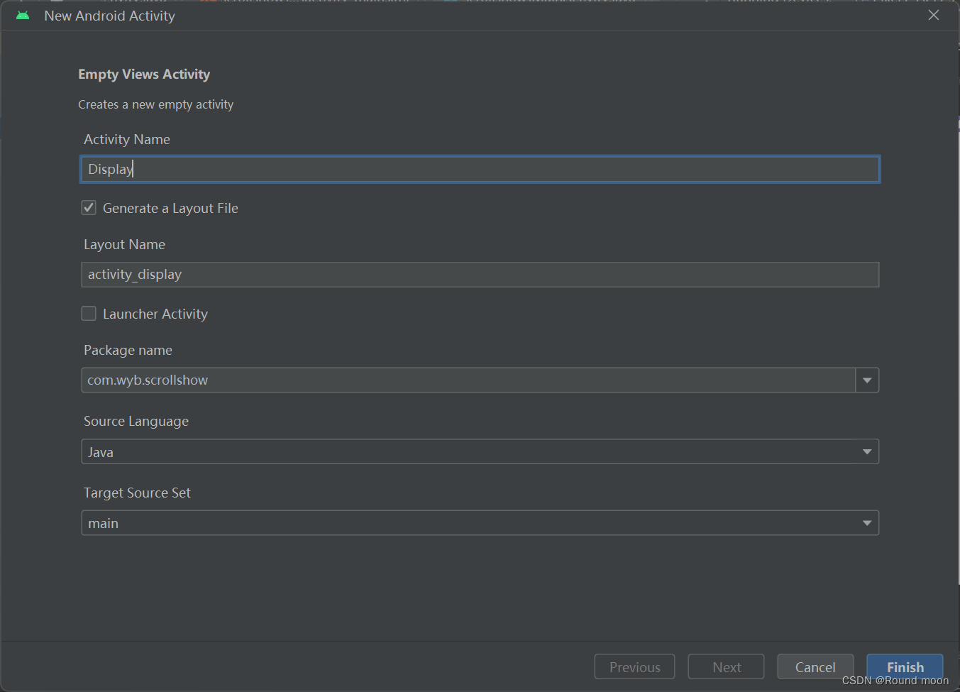Click the Target Source Set label
Screen dimensions: 960x692
point(137,493)
